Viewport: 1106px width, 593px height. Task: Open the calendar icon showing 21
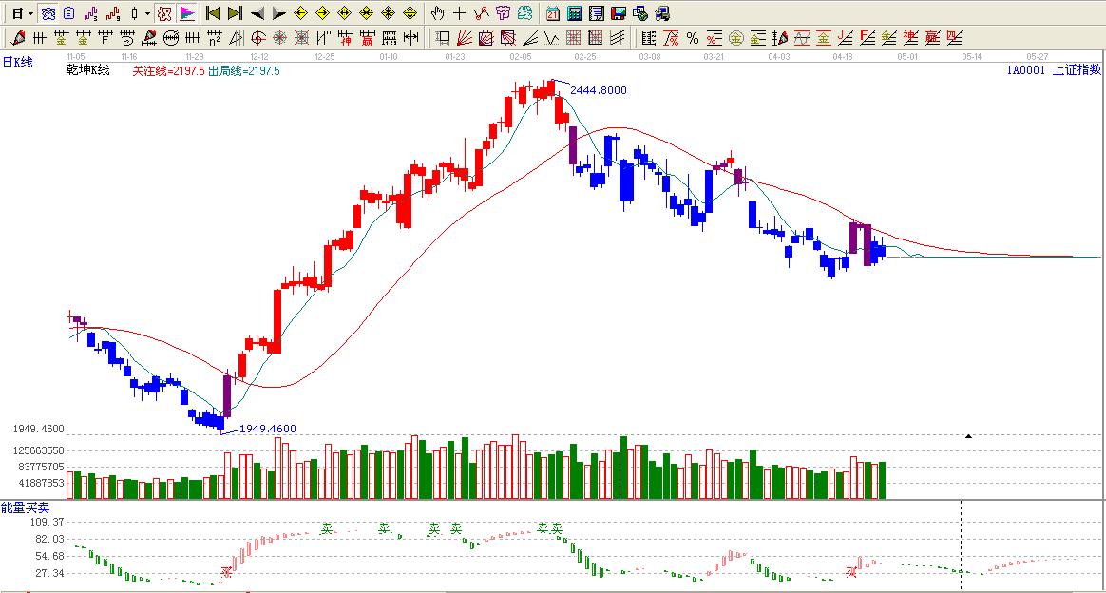(553, 13)
